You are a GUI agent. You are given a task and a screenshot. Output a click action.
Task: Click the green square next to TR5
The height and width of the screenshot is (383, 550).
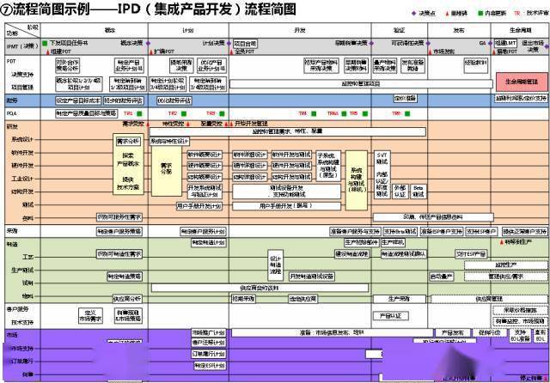[364, 113]
